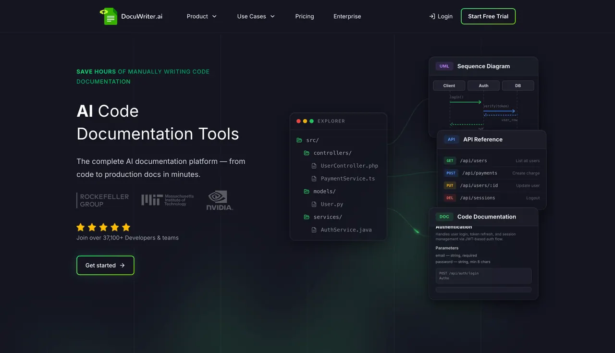Click the GET method badge for /api/users

pyautogui.click(x=450, y=161)
